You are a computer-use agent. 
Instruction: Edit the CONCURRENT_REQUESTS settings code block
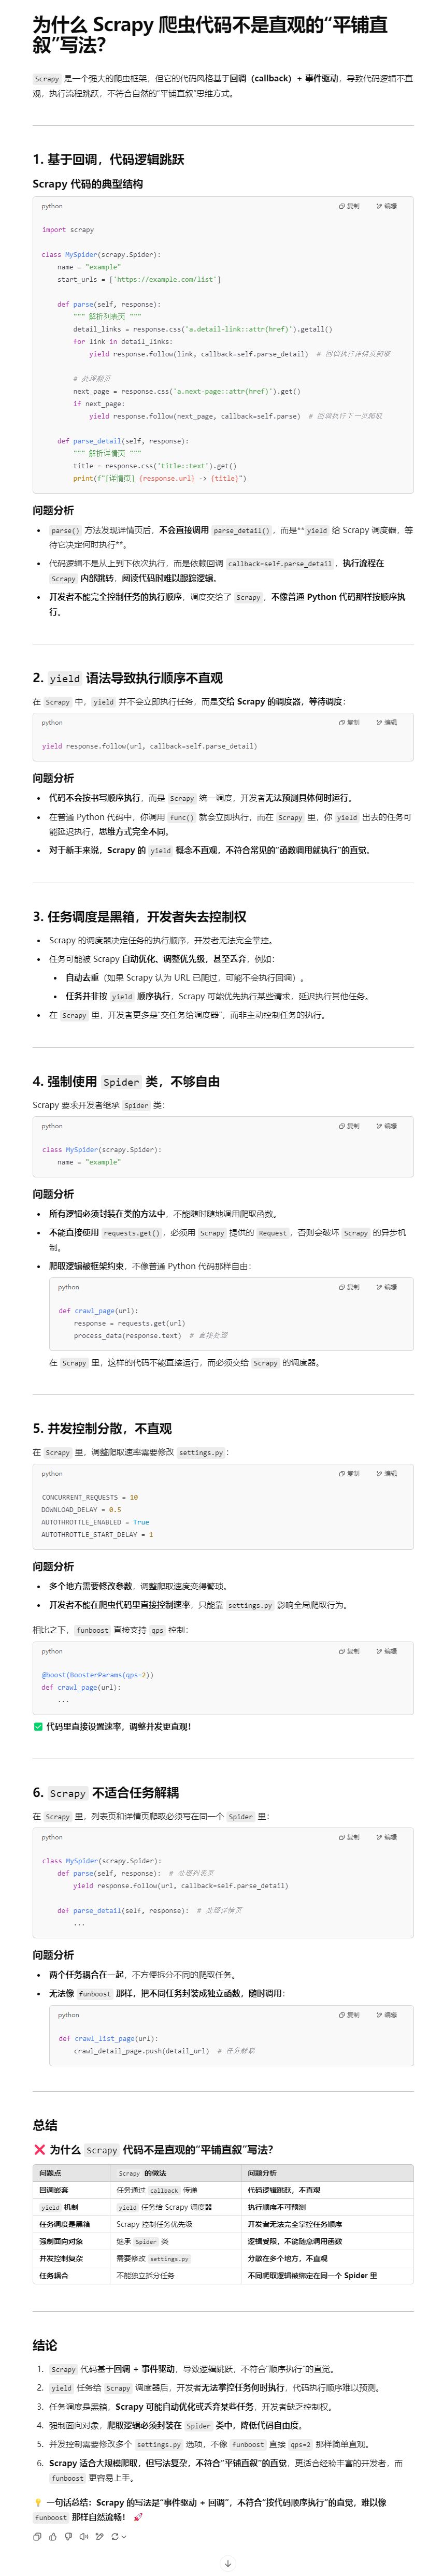(387, 1473)
